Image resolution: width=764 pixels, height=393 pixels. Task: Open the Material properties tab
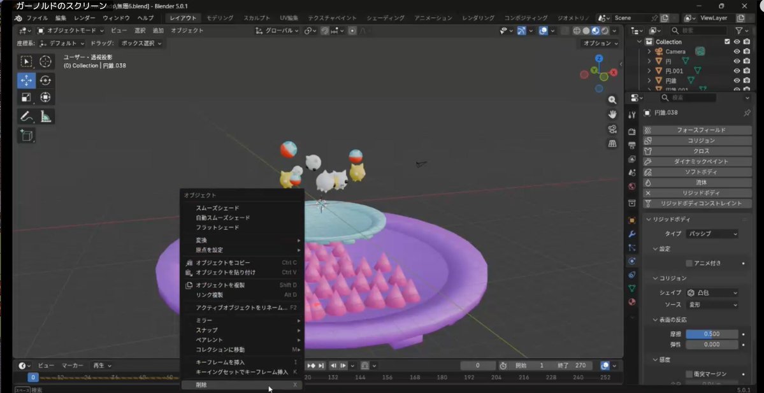tap(632, 301)
